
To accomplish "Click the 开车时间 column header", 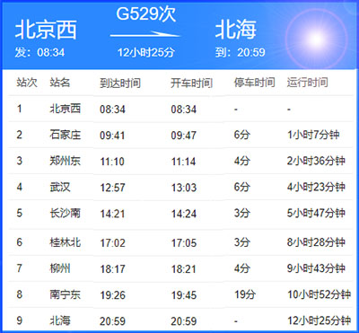I will click(191, 83).
